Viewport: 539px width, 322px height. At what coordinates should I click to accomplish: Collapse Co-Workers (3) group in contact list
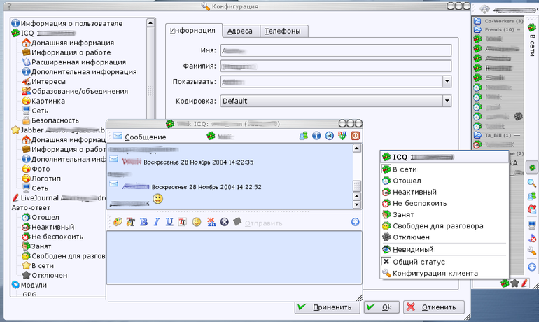coord(498,21)
